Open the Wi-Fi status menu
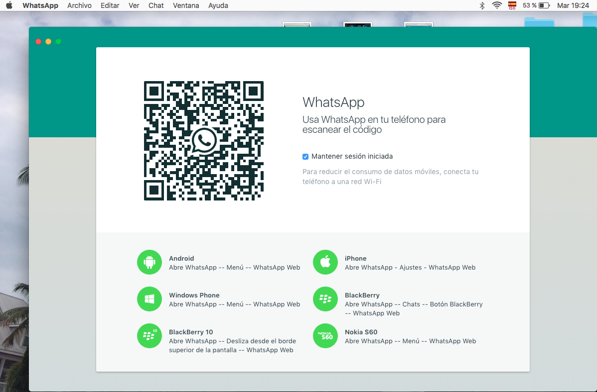The height and width of the screenshot is (392, 597). tap(496, 5)
